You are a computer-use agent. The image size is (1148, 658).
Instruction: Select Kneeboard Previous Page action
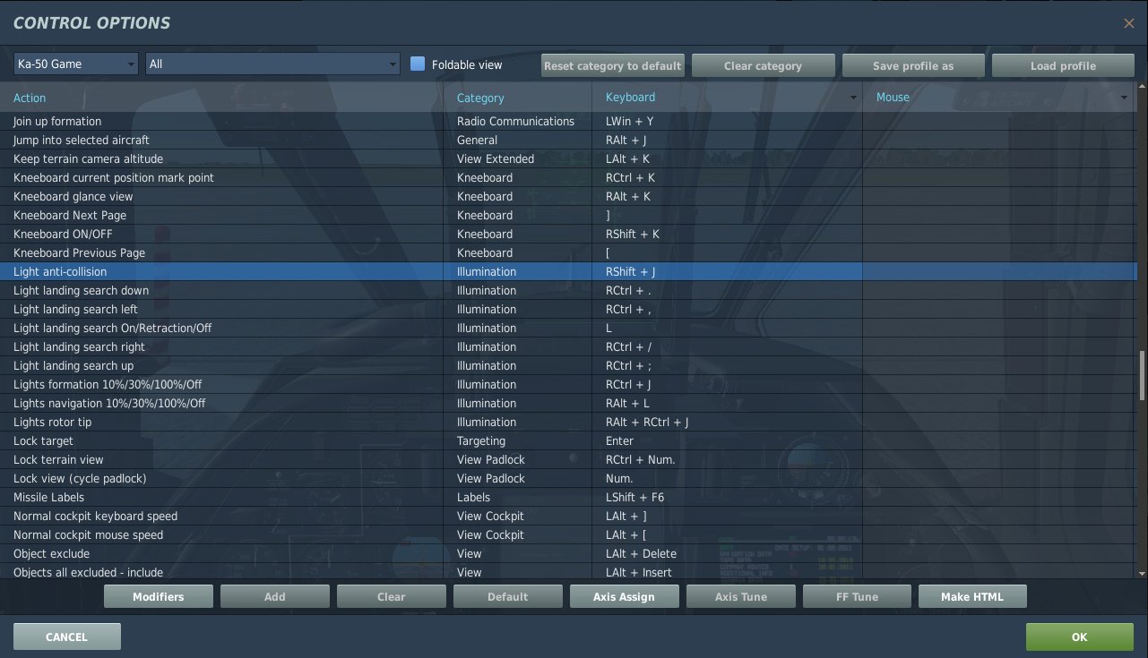pyautogui.click(x=79, y=252)
